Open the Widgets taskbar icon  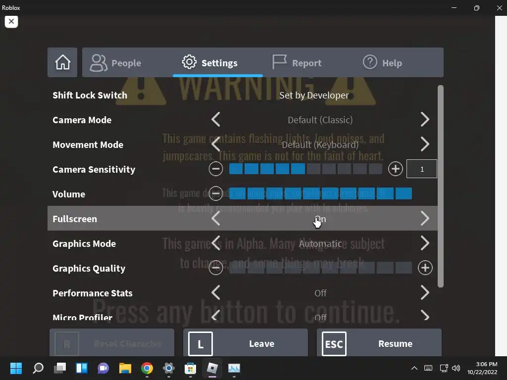click(82, 368)
